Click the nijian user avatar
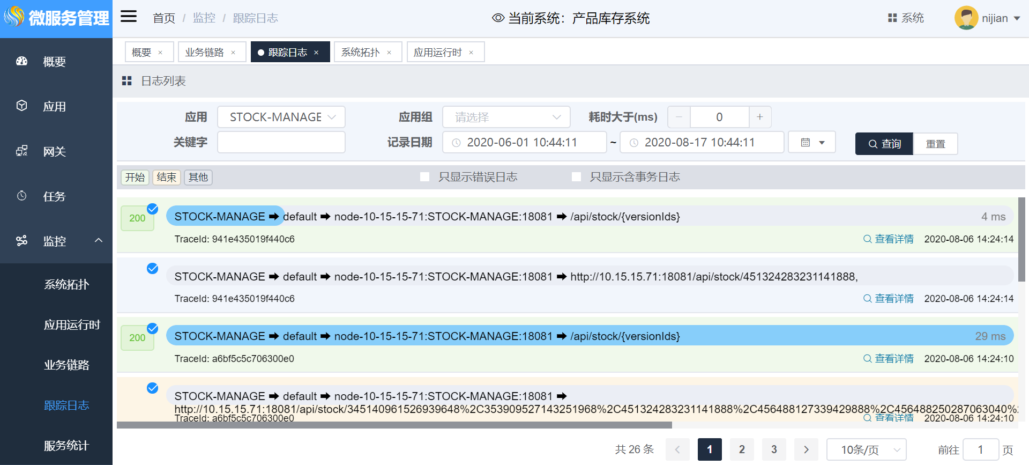The width and height of the screenshot is (1029, 465). [966, 18]
